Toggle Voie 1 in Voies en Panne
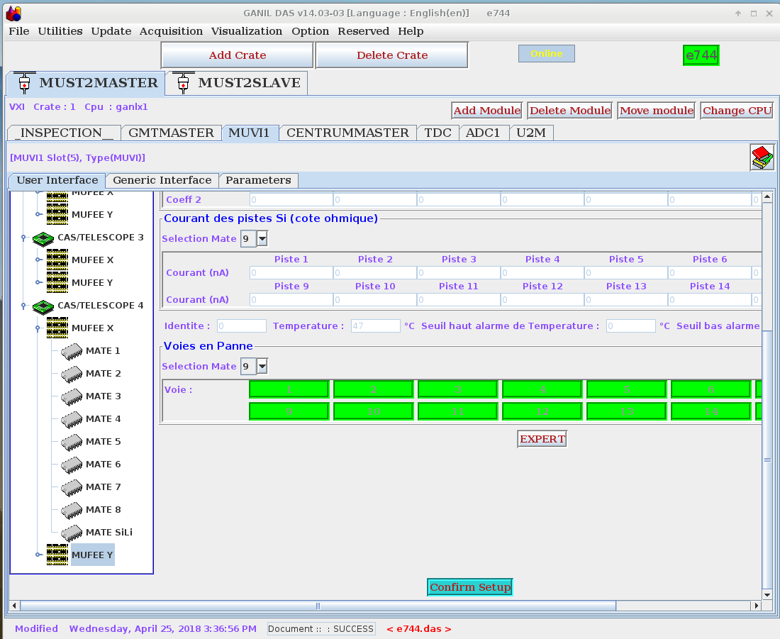This screenshot has height=639, width=780. (289, 389)
